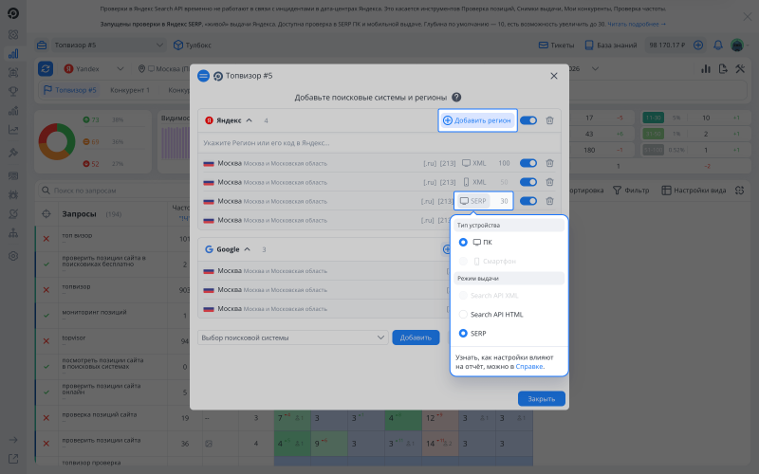Open the trophy sidebar section

[13, 91]
